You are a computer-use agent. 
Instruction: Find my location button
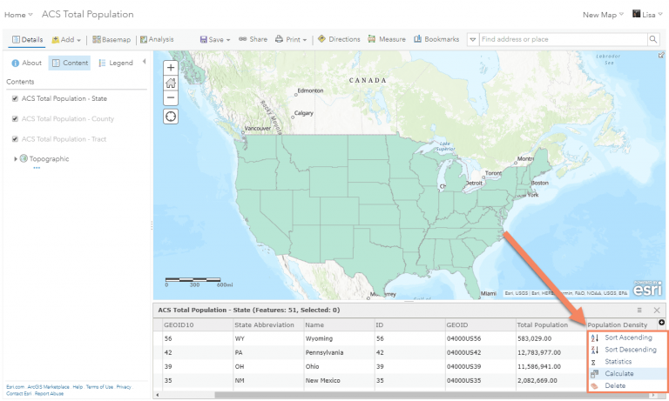click(171, 117)
